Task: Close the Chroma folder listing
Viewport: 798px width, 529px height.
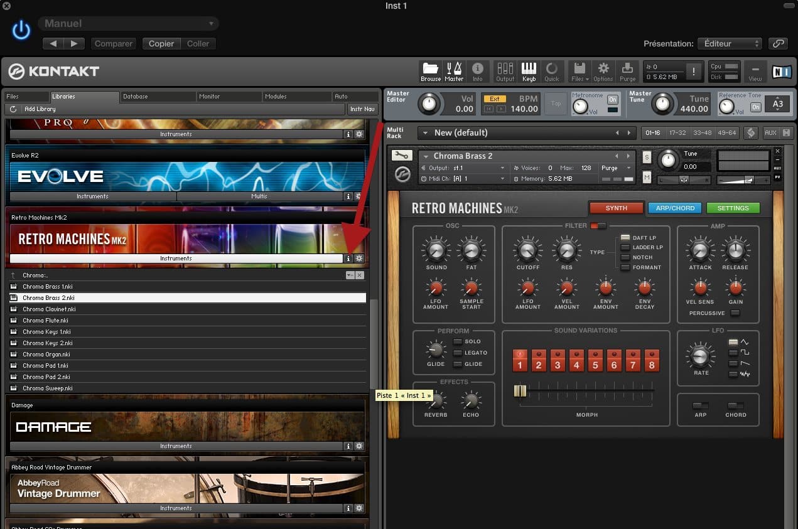Action: point(360,275)
